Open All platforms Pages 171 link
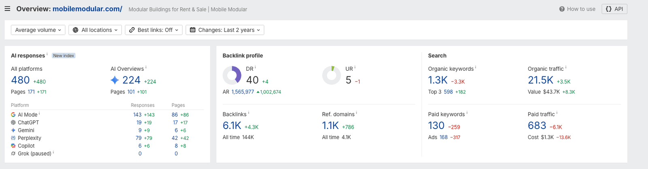 click(x=31, y=92)
